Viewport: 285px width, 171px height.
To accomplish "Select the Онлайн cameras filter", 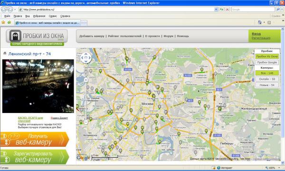I will coord(267,79).
